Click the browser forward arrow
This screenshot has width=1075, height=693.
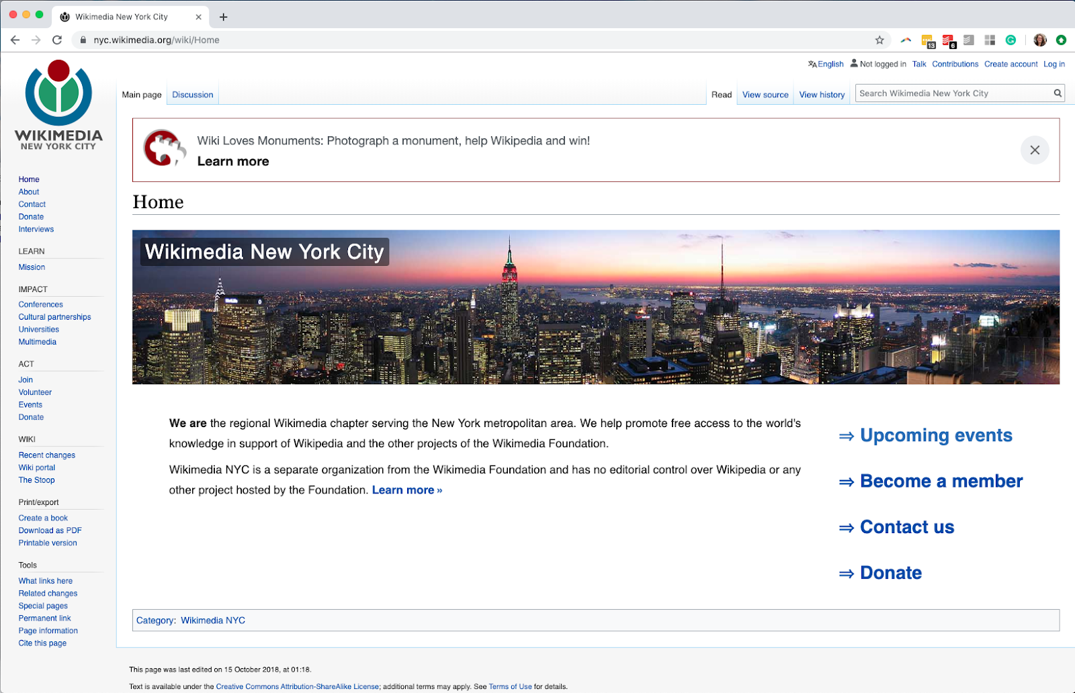coord(36,40)
